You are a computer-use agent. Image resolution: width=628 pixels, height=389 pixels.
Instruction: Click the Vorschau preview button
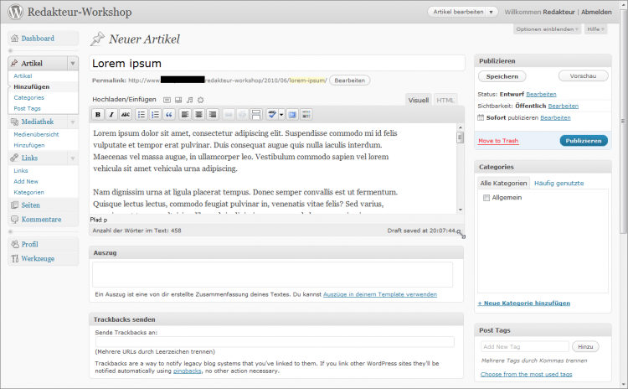[x=583, y=75]
